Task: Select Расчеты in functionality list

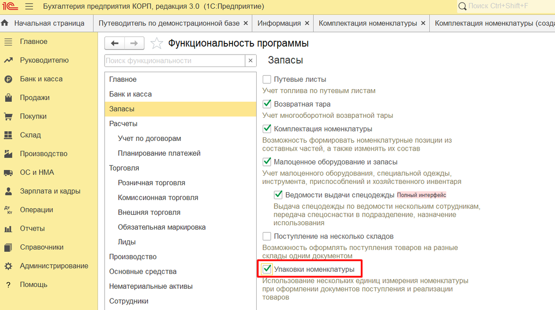Action: pyautogui.click(x=180, y=124)
